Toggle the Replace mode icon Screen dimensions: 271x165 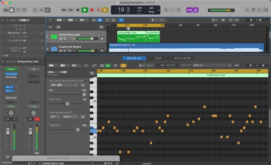point(166,10)
